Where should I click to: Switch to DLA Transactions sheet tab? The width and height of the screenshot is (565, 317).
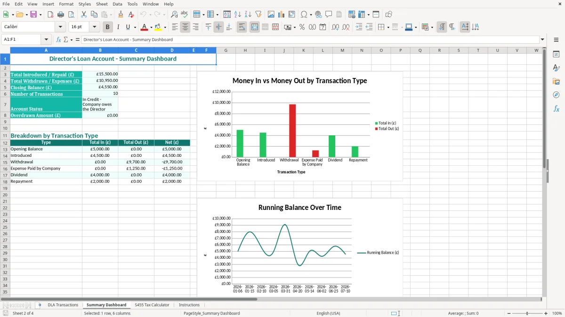coord(63,305)
